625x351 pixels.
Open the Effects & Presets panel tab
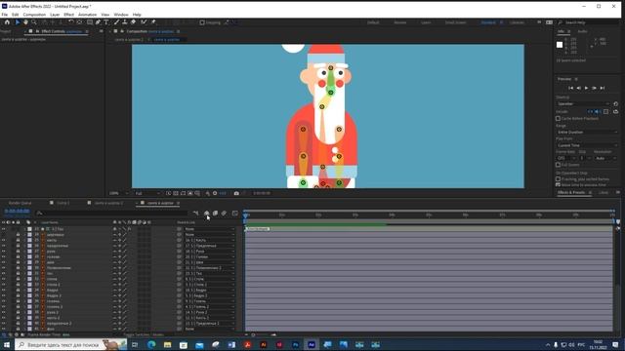click(571, 193)
